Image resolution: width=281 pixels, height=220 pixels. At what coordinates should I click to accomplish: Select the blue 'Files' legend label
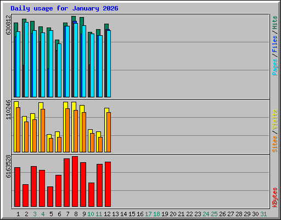(275, 44)
